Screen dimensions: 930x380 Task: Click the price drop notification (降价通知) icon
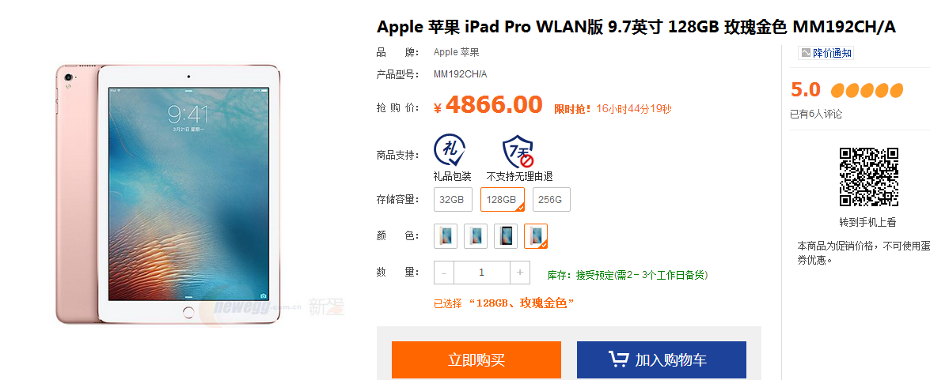[805, 53]
